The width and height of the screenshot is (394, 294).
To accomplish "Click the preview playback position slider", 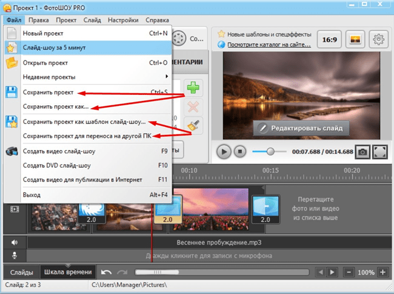I will (269, 151).
